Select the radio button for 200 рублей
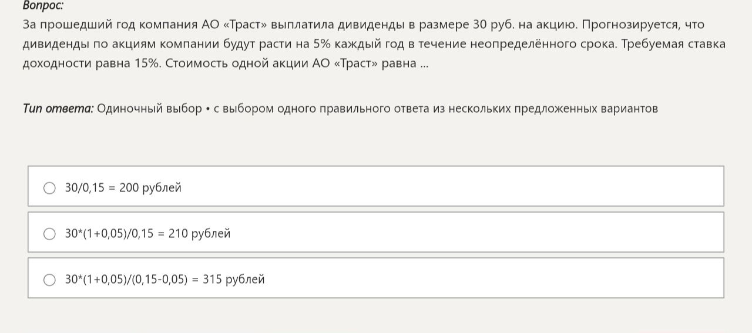The image size is (752, 333). [x=50, y=188]
